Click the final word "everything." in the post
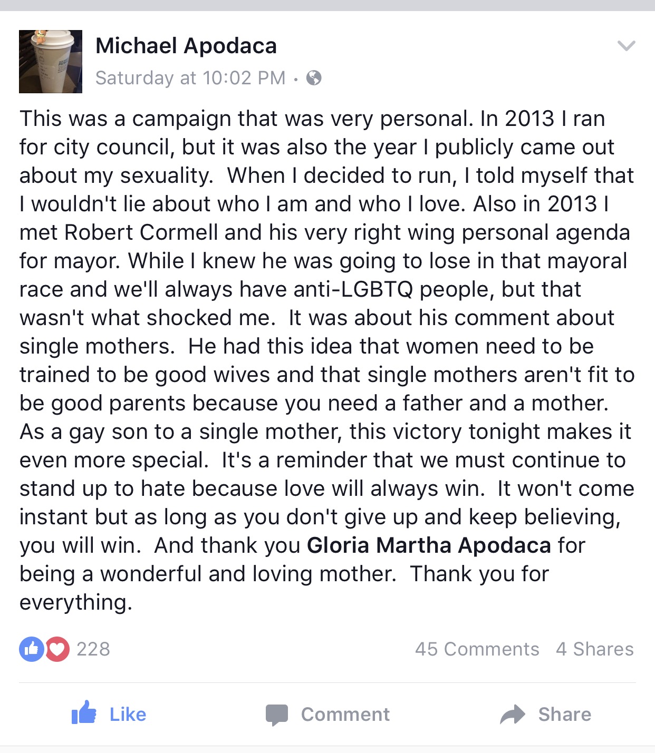This screenshot has width=655, height=753. point(76,602)
